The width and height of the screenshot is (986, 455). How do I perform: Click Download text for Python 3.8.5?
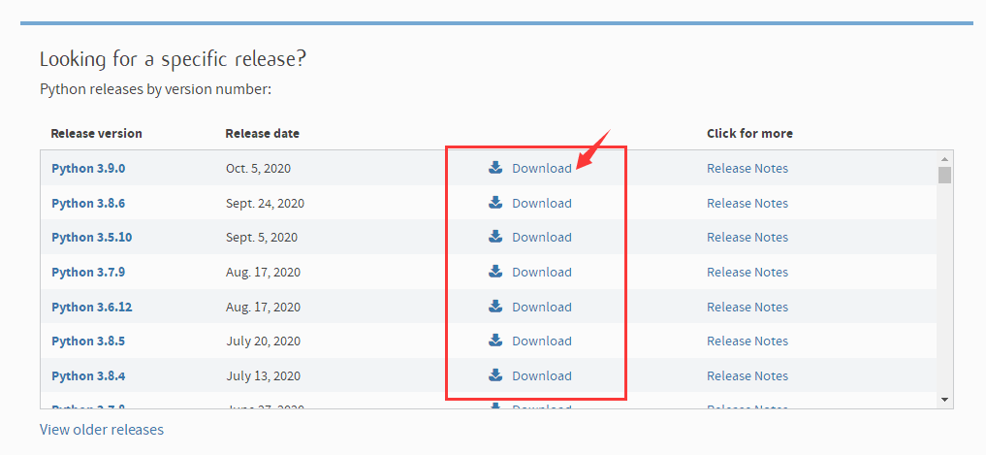[x=542, y=341]
